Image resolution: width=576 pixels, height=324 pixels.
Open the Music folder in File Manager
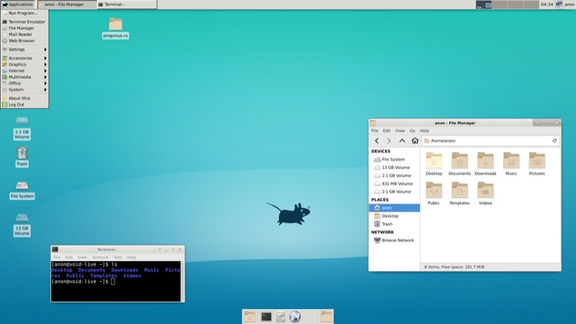511,164
